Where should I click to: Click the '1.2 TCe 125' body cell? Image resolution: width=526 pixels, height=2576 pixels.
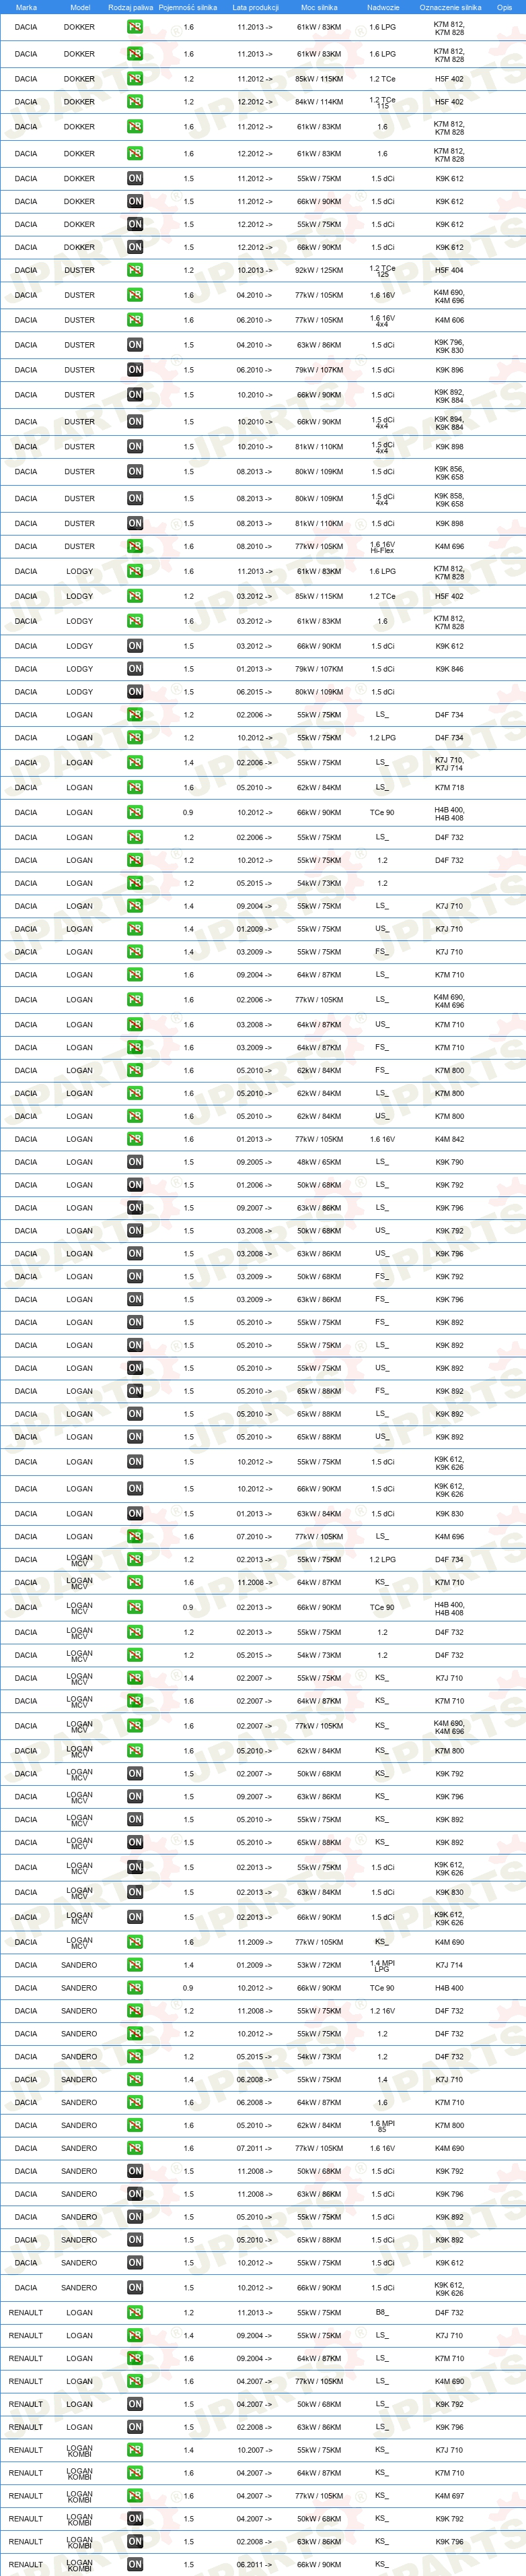click(382, 270)
